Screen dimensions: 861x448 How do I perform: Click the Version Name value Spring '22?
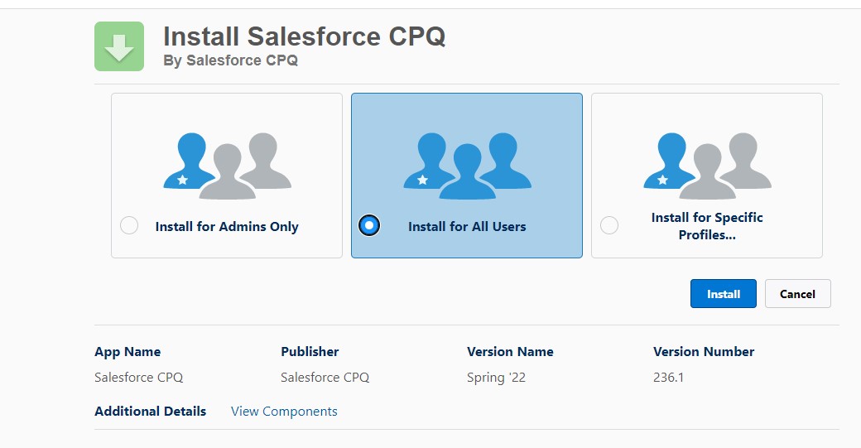tap(496, 378)
